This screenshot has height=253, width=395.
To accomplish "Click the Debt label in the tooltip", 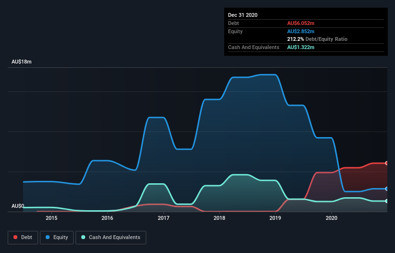I will [233, 23].
